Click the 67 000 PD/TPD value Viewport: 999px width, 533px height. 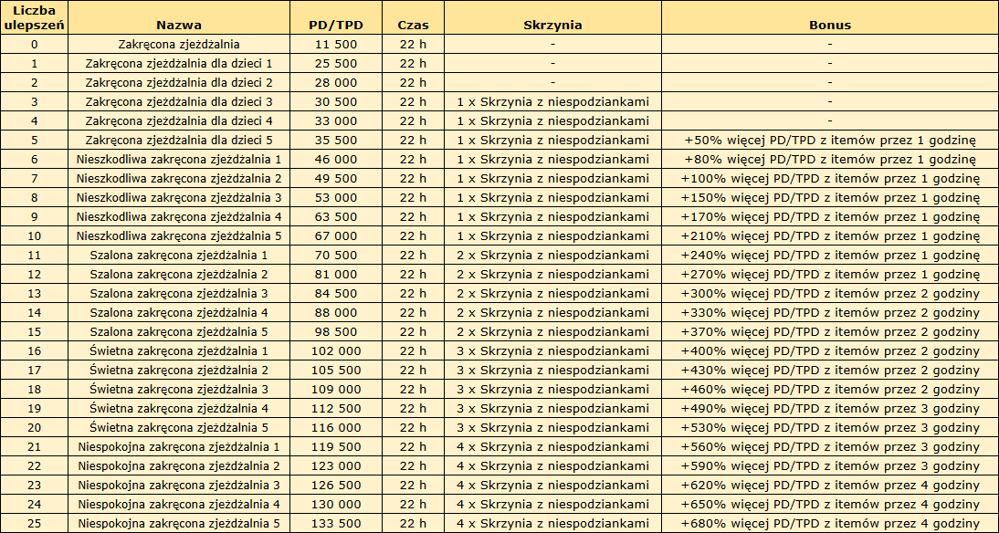click(x=336, y=235)
